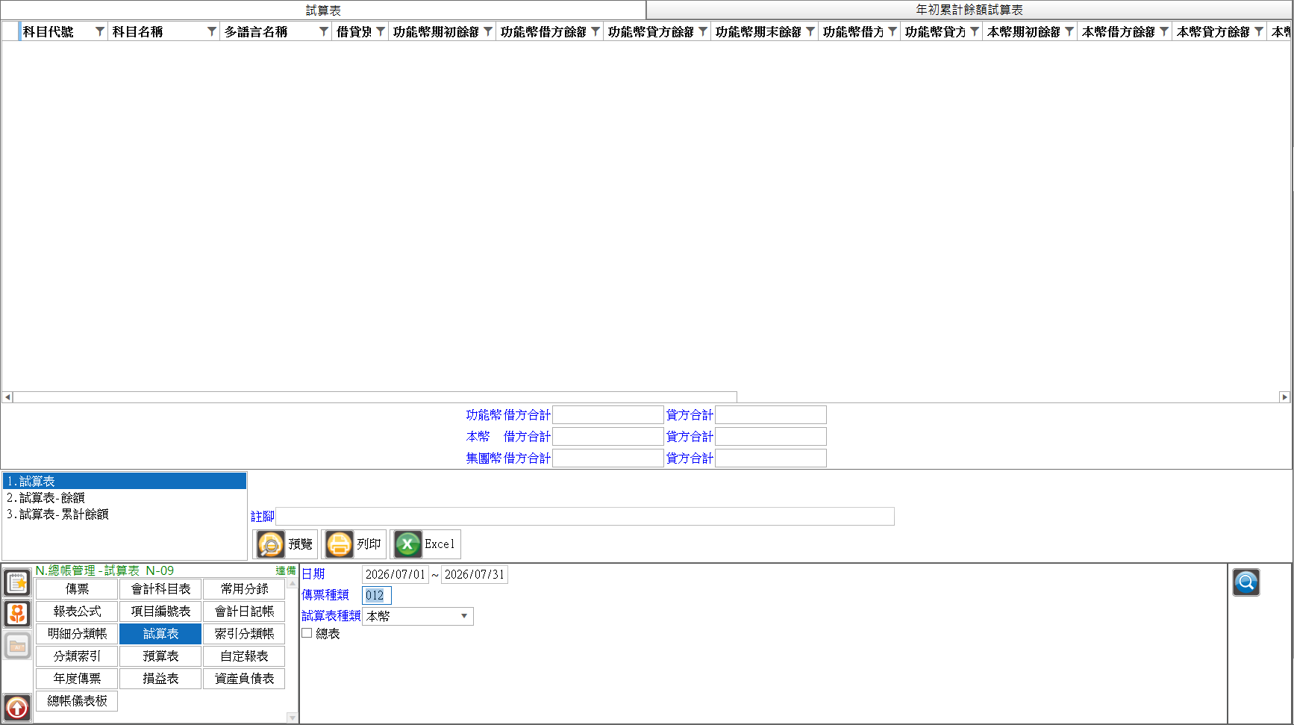
Task: Filter the 功能幣期初餘額 column
Action: click(x=487, y=31)
